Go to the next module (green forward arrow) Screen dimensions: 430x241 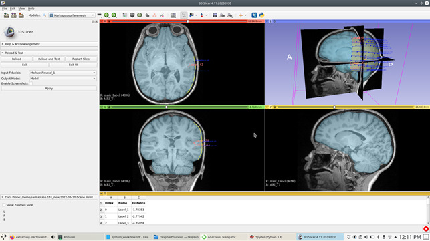(x=114, y=15)
